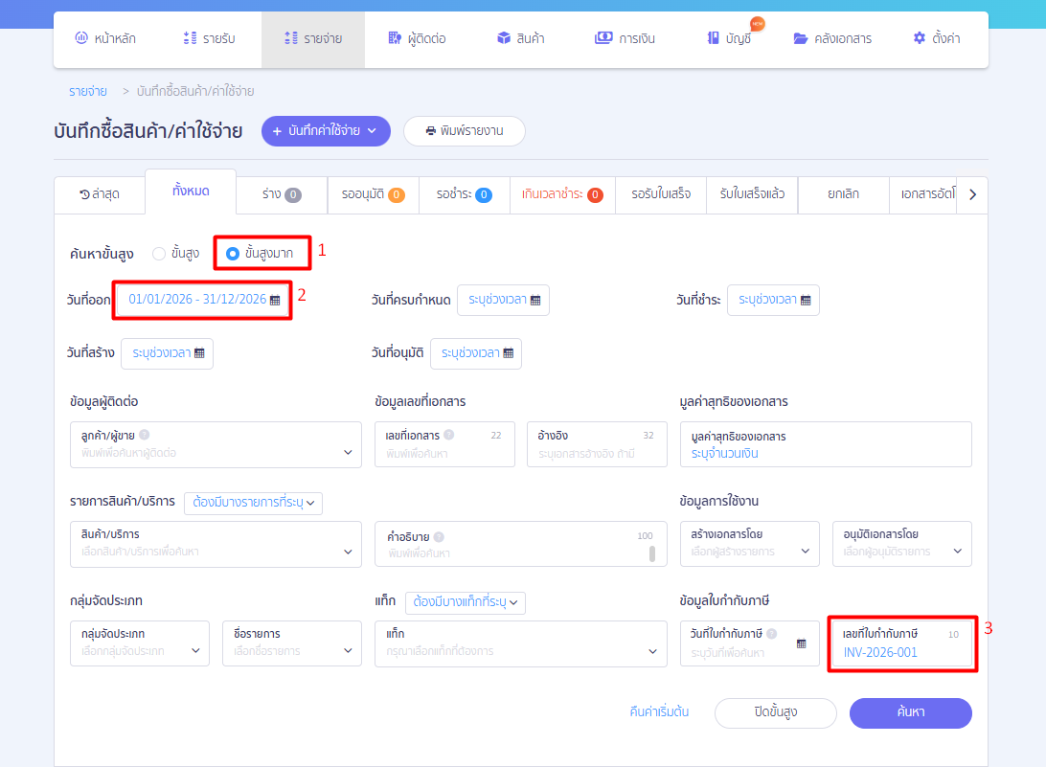1046x767 pixels.
Task: Switch to the รับใบเสร็จแล้ว tab
Action: point(752,194)
